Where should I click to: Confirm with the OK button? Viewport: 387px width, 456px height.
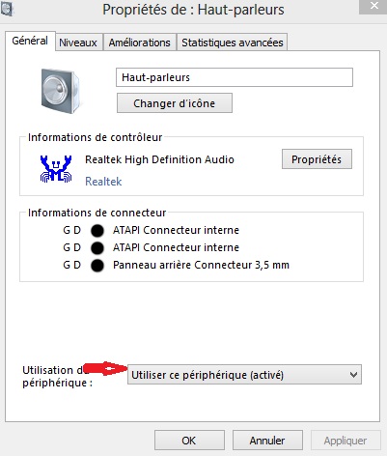[189, 441]
